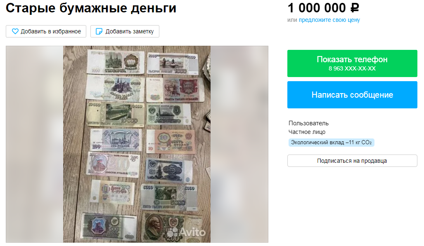Open chat via 'Написать сообщение' button

point(352,95)
